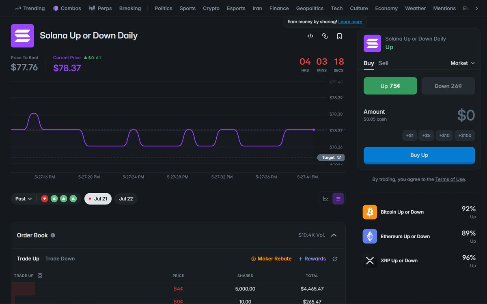Select the Trade Down tab

(60, 259)
